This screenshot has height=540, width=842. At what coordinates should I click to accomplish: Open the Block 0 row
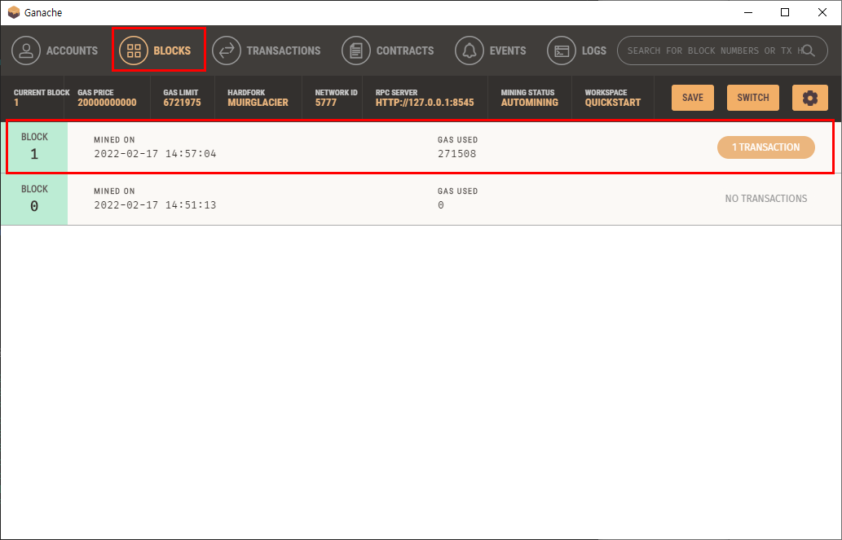coord(421,200)
